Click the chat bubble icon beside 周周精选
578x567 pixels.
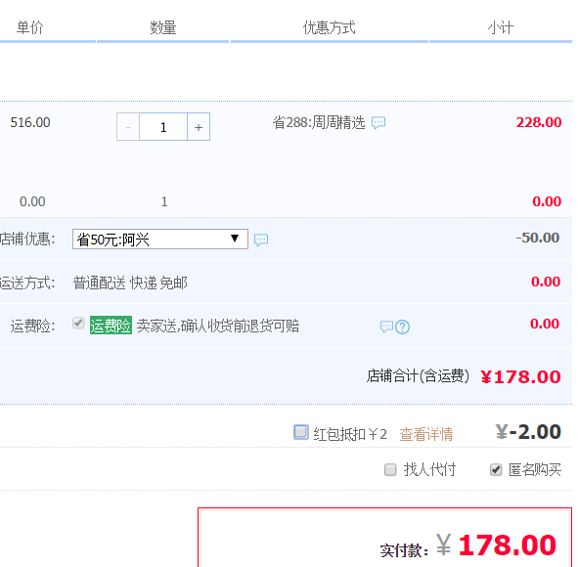378,122
